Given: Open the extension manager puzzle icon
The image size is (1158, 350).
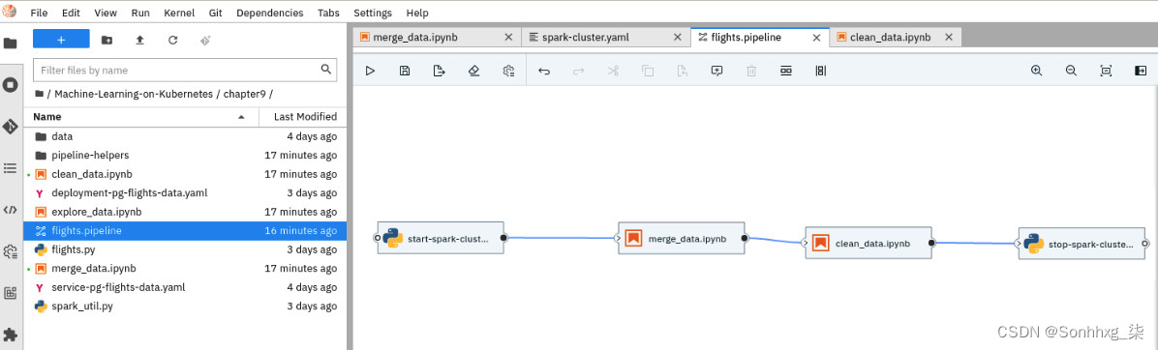Looking at the screenshot, I should point(11,335).
